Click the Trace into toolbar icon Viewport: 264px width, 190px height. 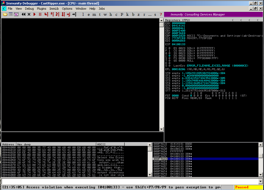click(57, 14)
